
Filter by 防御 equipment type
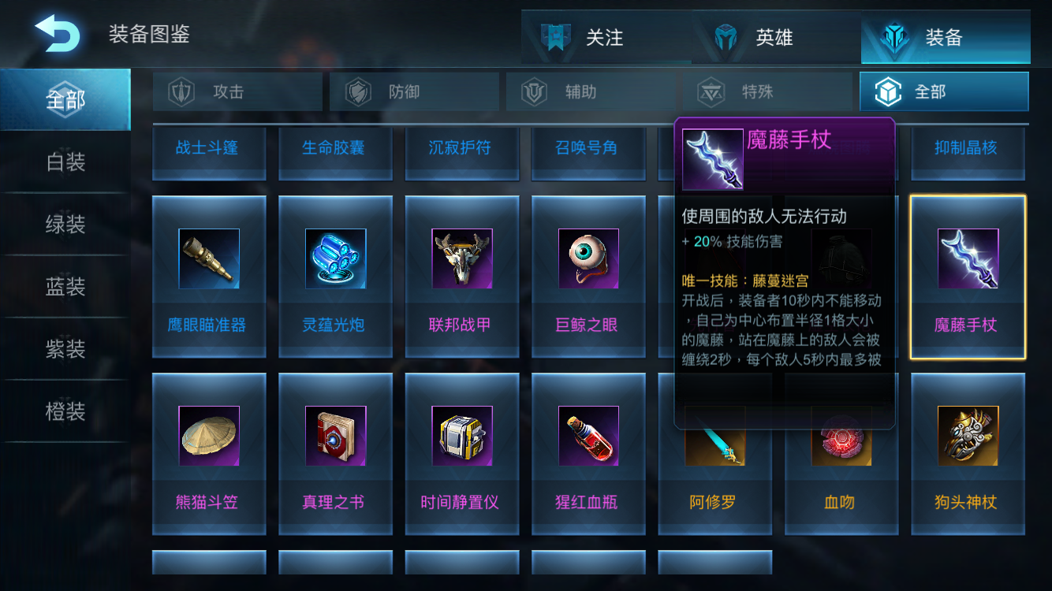[414, 92]
